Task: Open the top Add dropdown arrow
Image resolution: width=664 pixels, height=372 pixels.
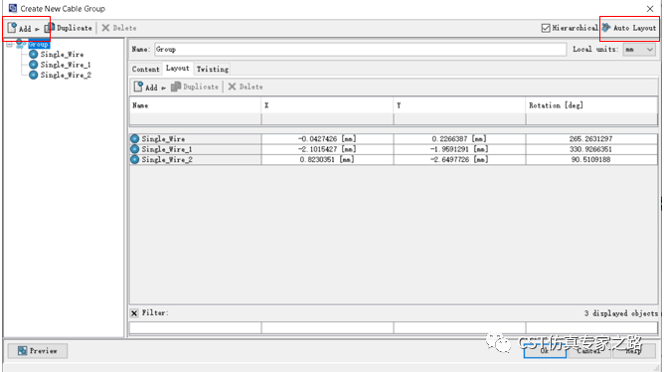Action: pyautogui.click(x=37, y=29)
